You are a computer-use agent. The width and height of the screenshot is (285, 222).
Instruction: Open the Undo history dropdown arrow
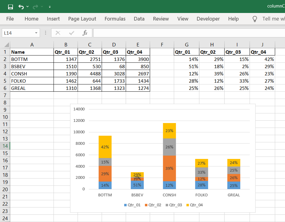28,7
